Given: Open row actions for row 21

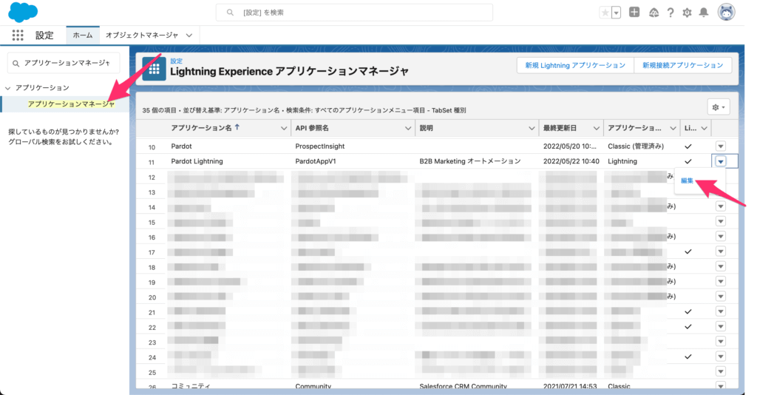Looking at the screenshot, I should coord(721,311).
